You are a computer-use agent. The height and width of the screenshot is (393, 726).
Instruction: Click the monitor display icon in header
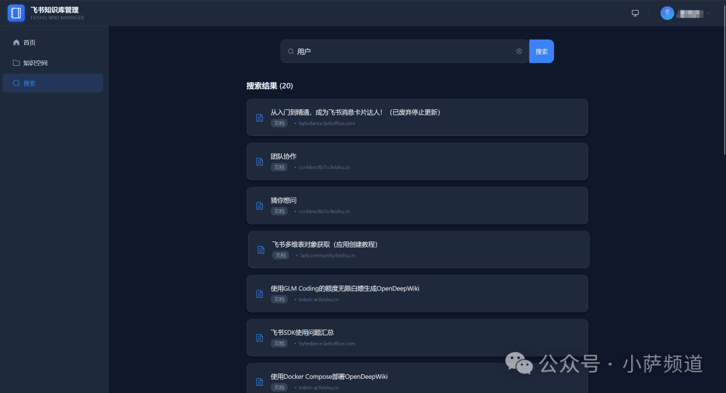tap(635, 13)
